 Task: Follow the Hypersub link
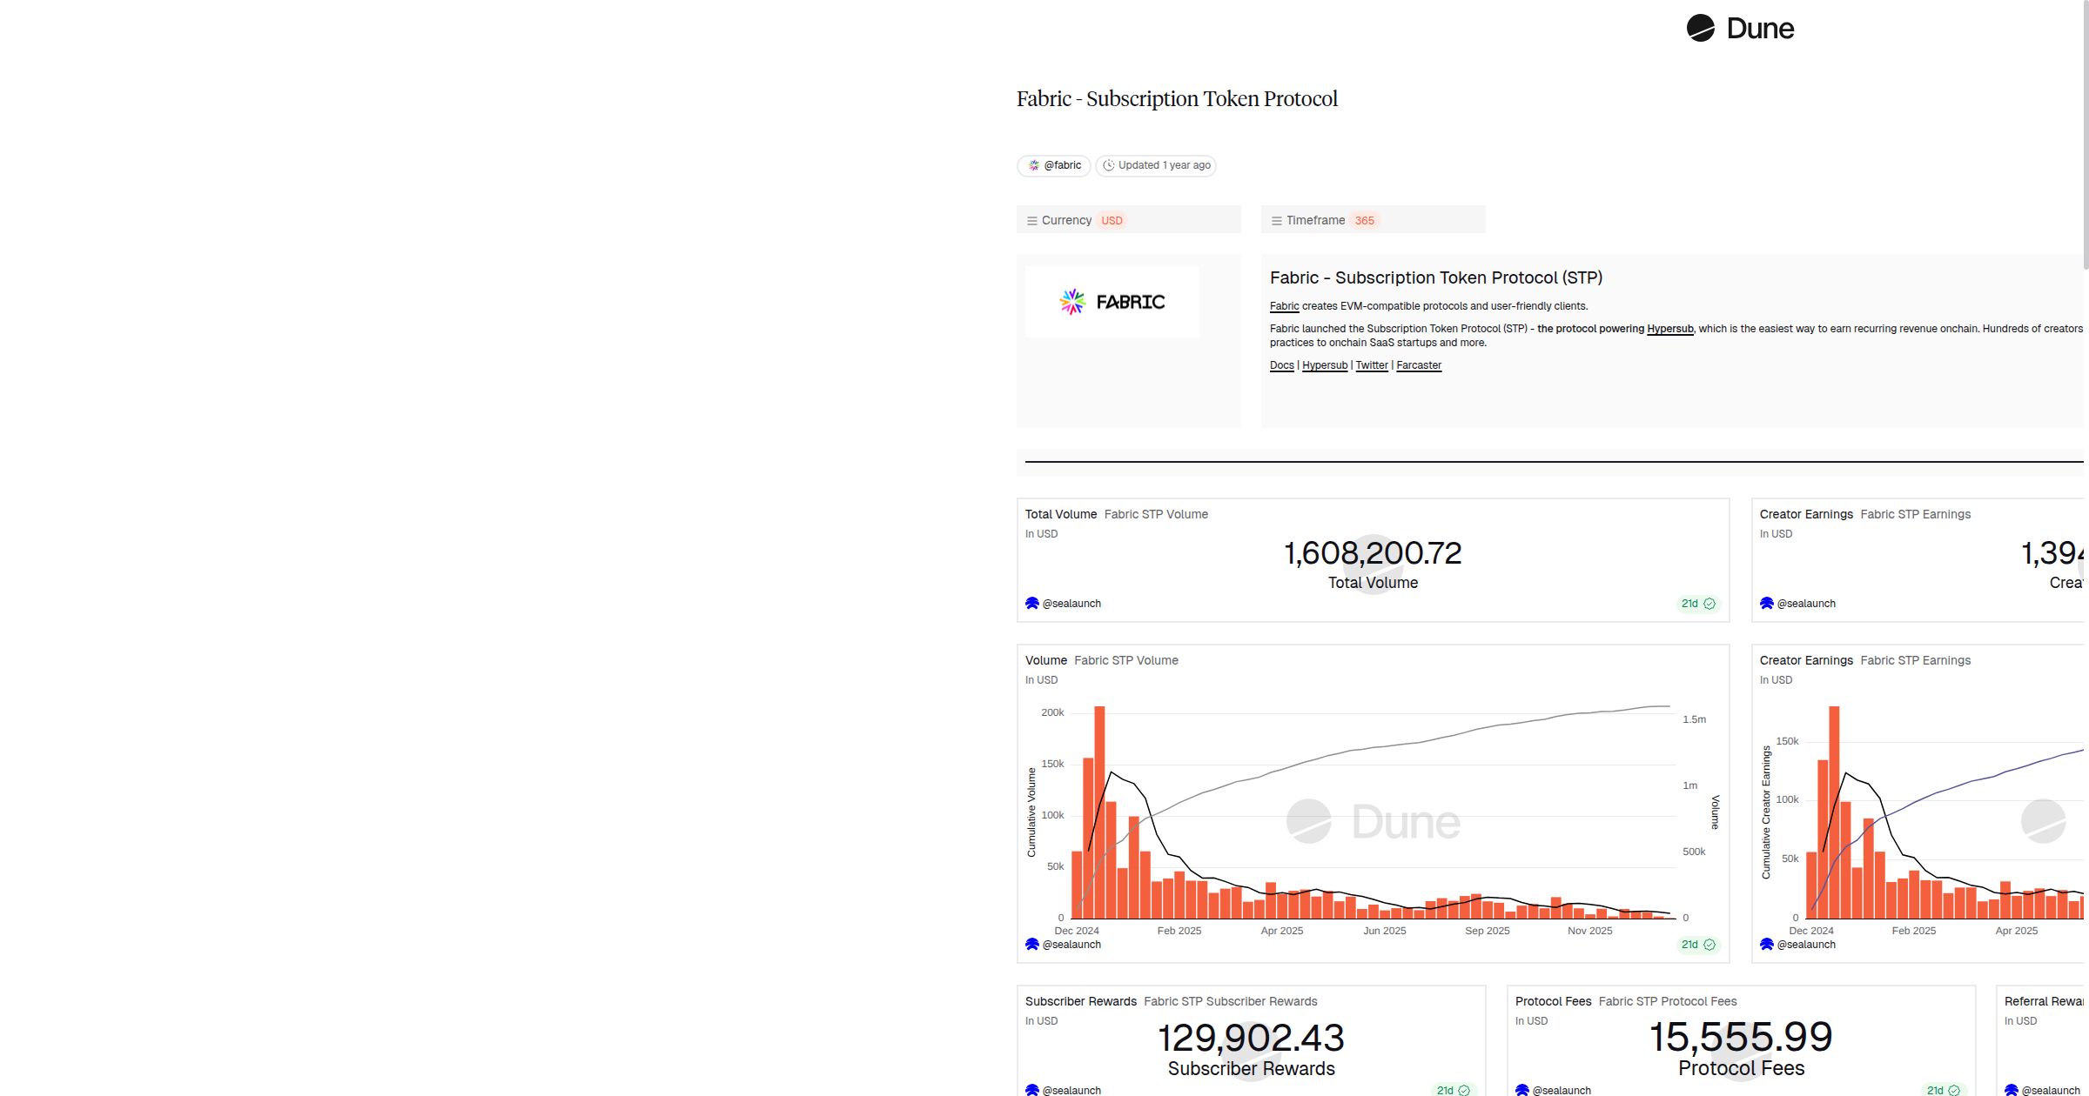pyautogui.click(x=1325, y=365)
